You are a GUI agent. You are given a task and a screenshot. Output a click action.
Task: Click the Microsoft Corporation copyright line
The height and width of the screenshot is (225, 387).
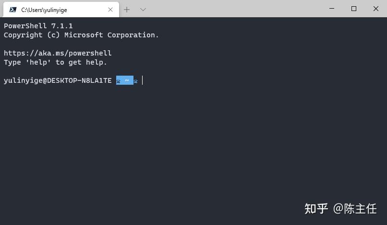(x=81, y=35)
